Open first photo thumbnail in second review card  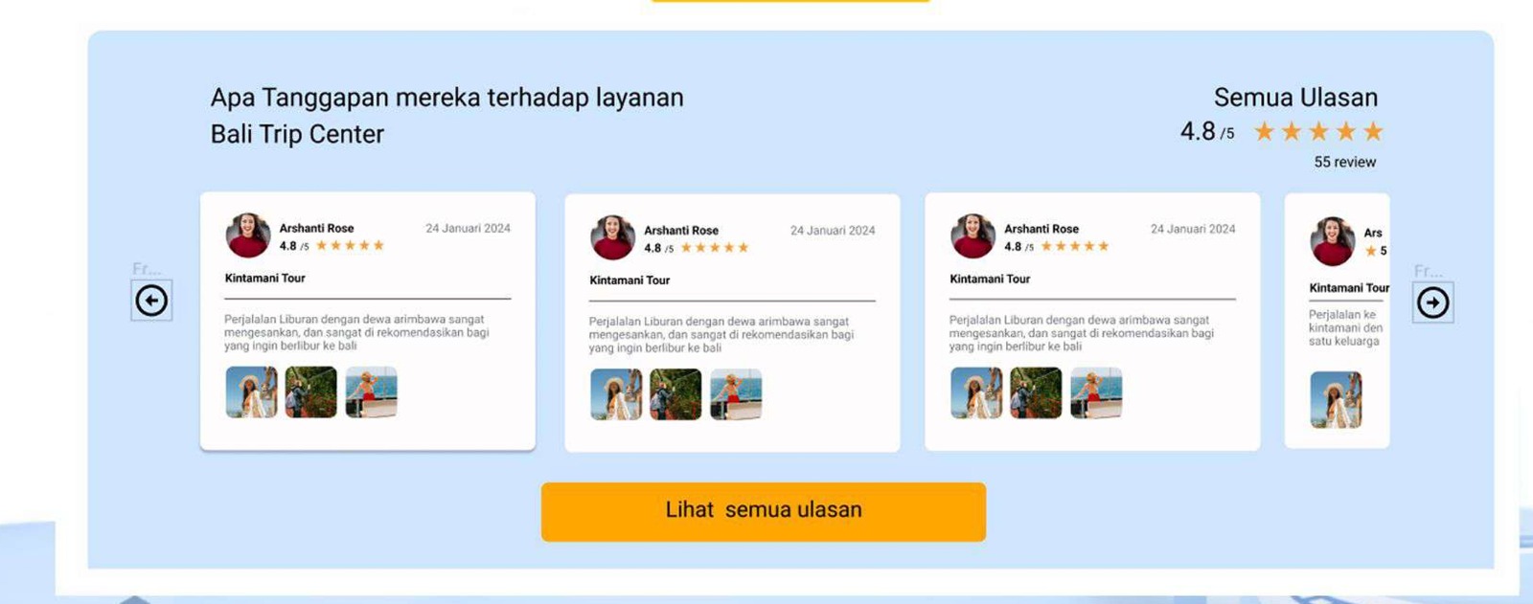(x=616, y=394)
